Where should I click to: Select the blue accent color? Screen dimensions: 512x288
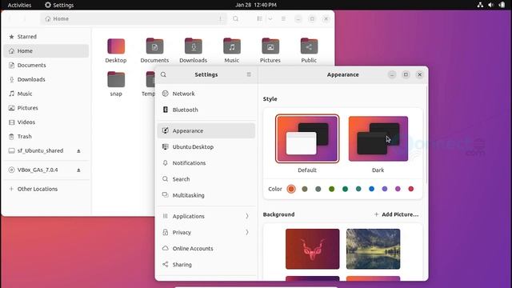click(x=371, y=189)
